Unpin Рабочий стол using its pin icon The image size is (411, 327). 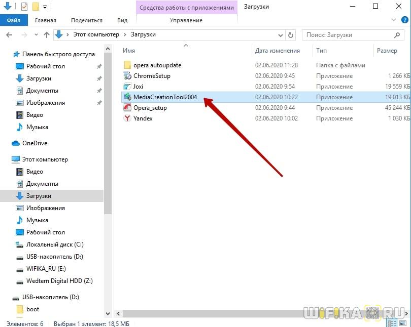99,66
